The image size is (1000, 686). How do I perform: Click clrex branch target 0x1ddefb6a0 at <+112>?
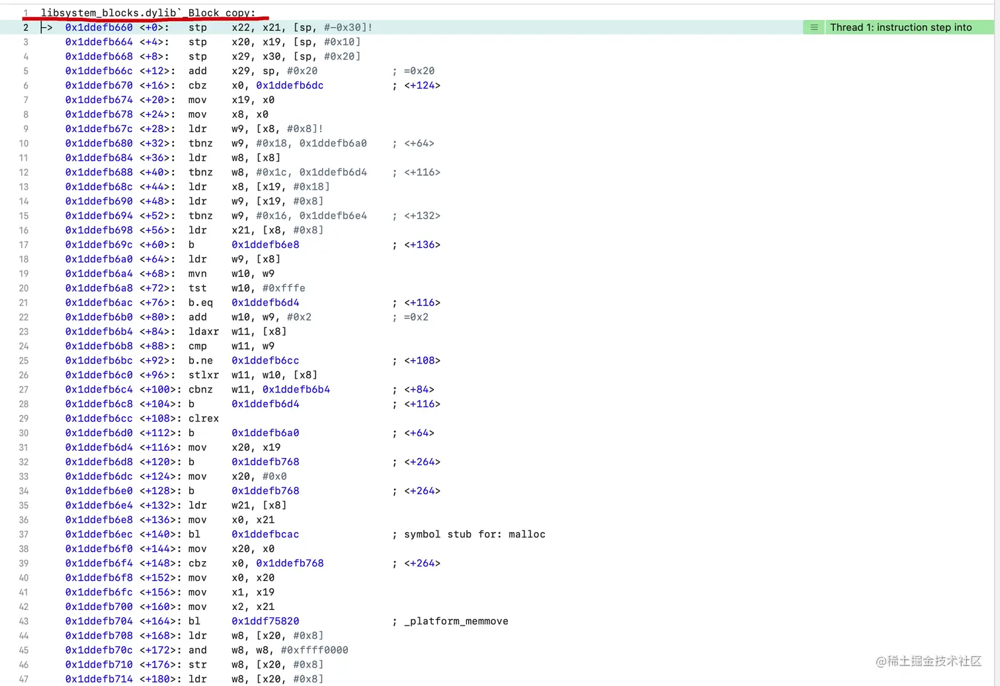[265, 432]
